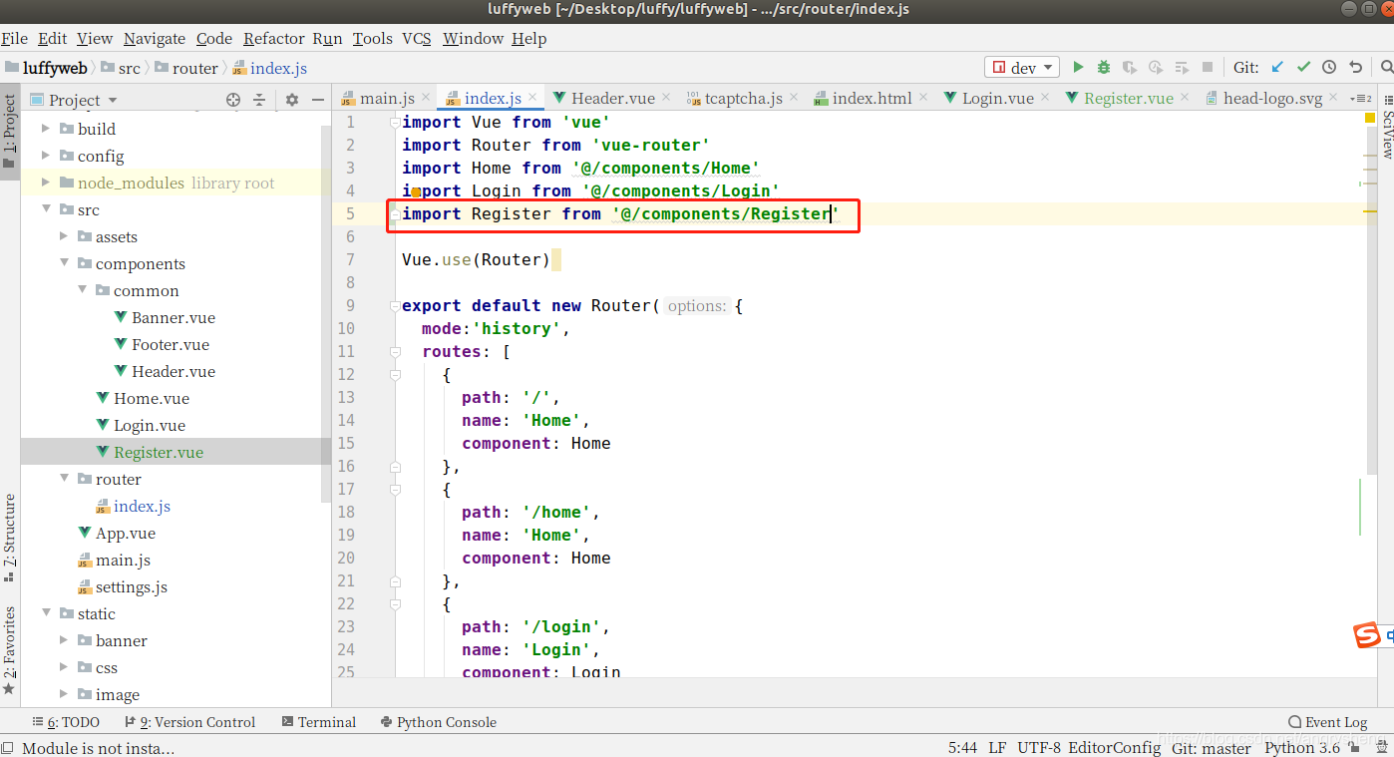1394x757 pixels.
Task: Collapse the src folder
Action: (46, 209)
